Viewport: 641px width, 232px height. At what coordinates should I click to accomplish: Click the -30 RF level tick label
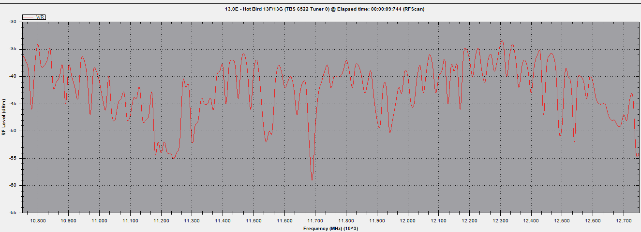pyautogui.click(x=13, y=22)
